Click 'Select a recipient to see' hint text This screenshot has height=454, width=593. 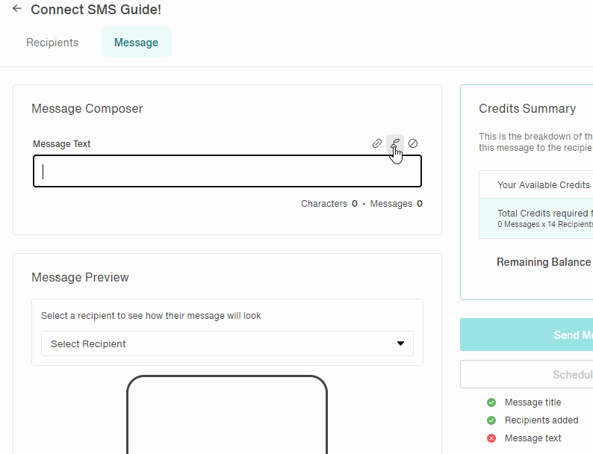151,316
